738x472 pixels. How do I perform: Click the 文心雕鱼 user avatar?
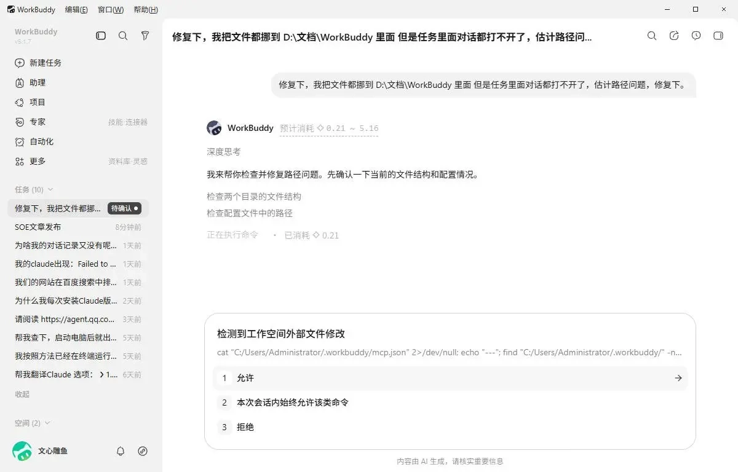(22, 451)
